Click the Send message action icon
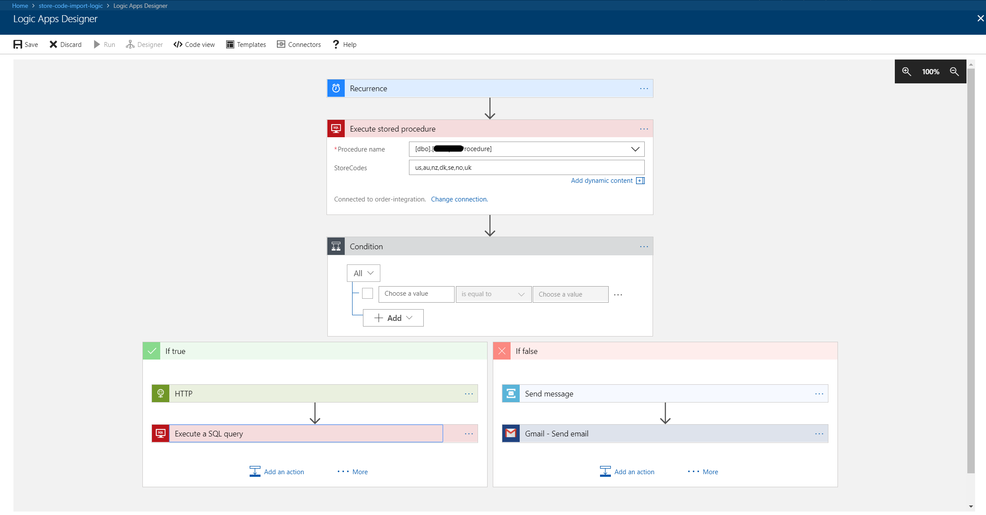The height and width of the screenshot is (515, 986). tap(511, 393)
